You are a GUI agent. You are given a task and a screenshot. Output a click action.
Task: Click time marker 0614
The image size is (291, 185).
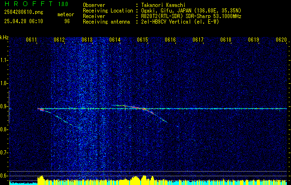tap(115, 39)
